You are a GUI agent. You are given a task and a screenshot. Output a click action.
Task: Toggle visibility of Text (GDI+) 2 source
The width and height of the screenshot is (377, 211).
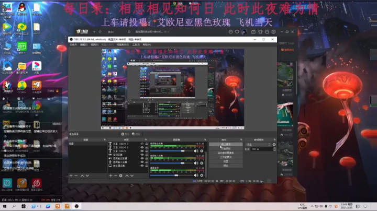click(142, 147)
